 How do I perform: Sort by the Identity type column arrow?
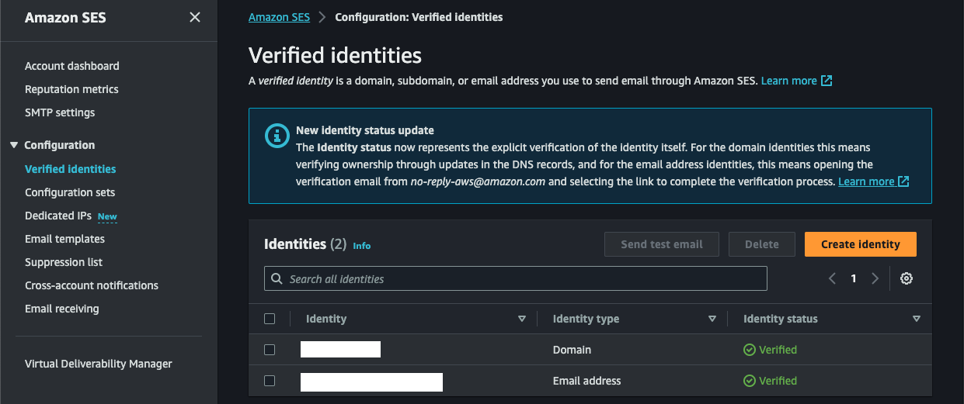click(x=712, y=319)
